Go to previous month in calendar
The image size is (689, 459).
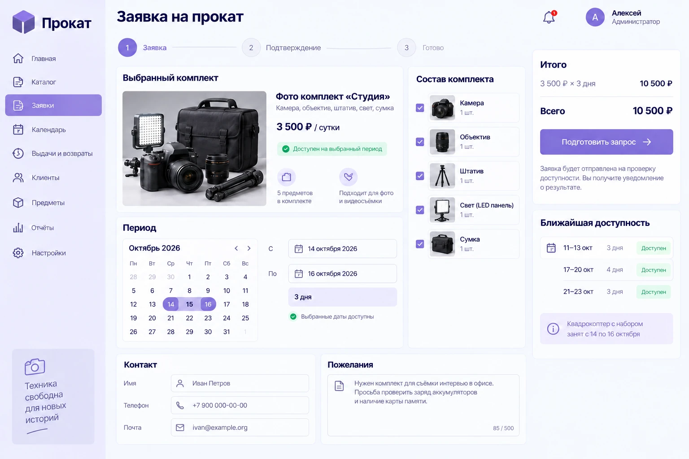click(236, 248)
